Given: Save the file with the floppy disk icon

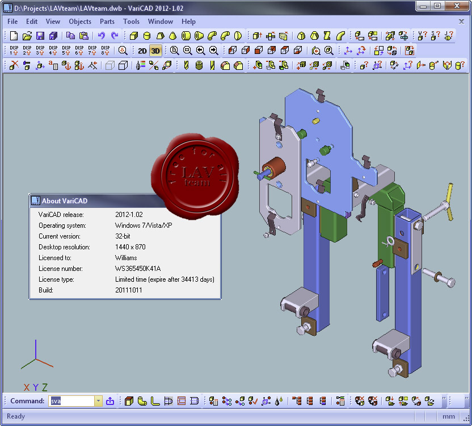Looking at the screenshot, I should 40,36.
